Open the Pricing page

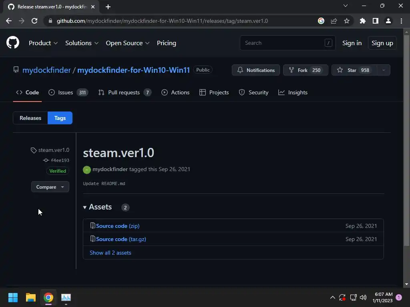coord(167,43)
